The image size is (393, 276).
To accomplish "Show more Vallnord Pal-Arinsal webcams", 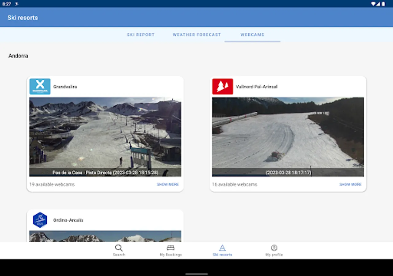I will point(350,184).
